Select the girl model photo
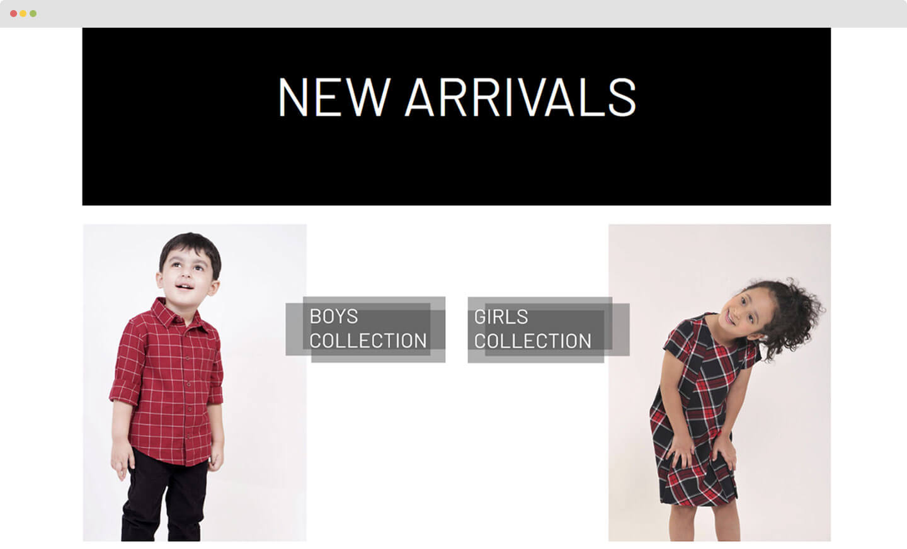 (x=719, y=383)
